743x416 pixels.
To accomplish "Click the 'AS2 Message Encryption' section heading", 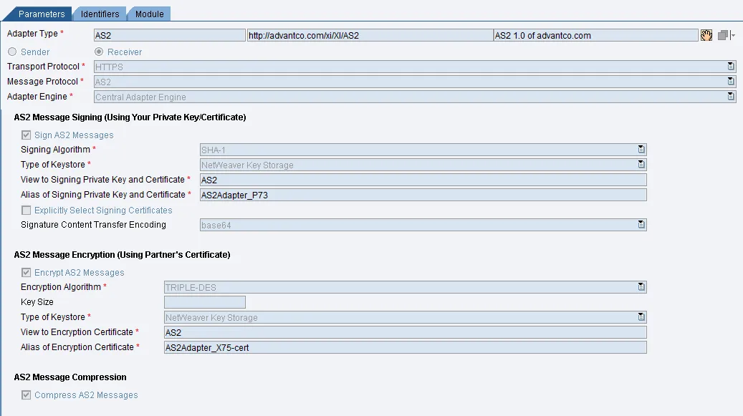I will pos(122,255).
